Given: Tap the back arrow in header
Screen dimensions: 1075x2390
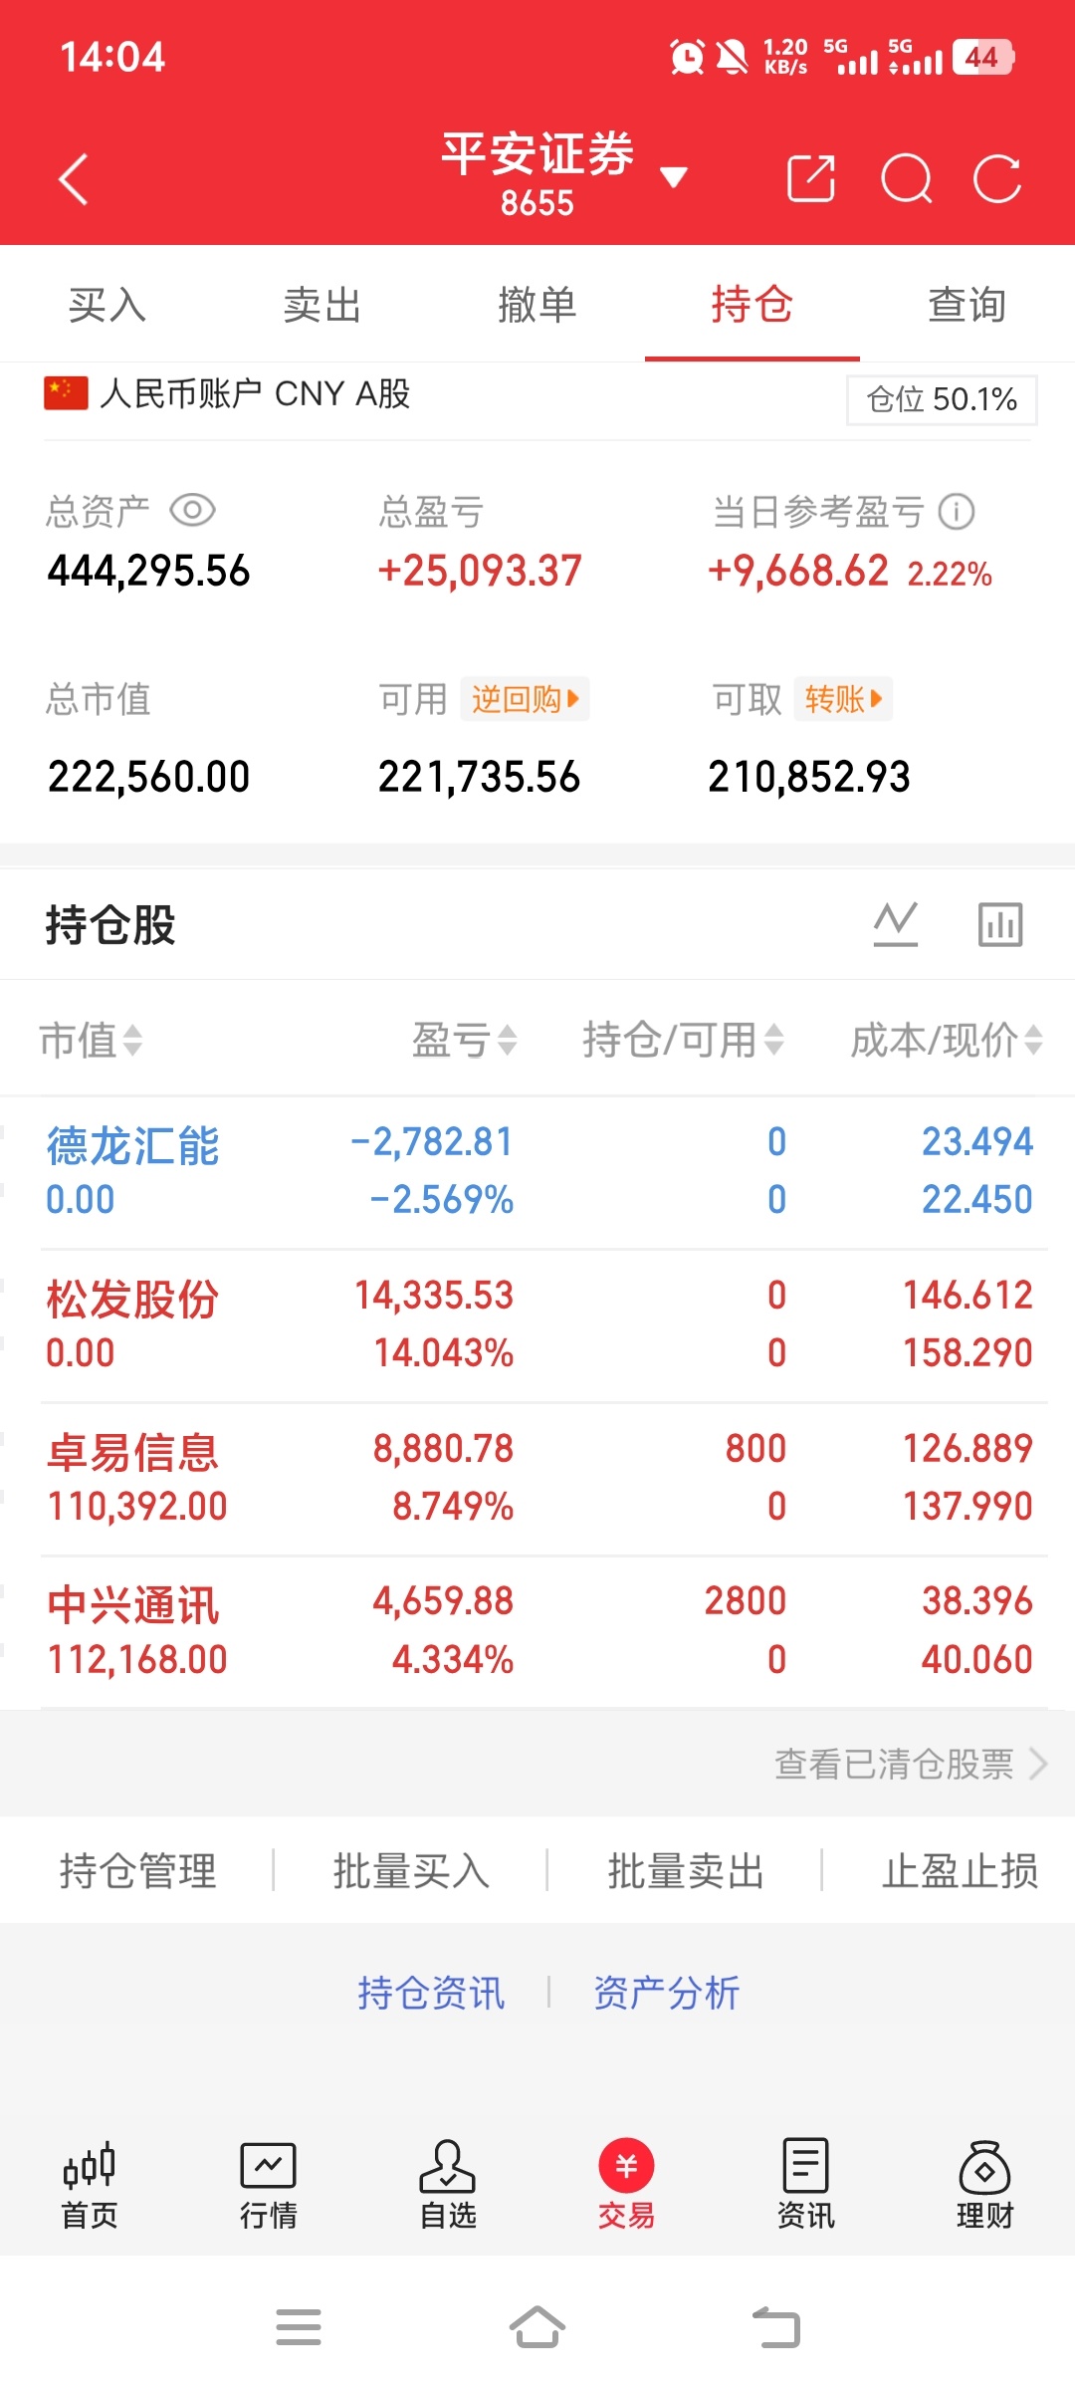Looking at the screenshot, I should [74, 179].
